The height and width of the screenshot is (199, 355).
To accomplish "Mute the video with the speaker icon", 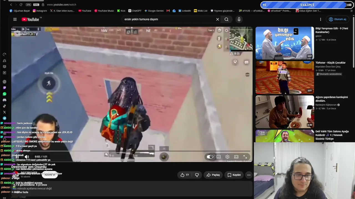I will coord(27,157).
